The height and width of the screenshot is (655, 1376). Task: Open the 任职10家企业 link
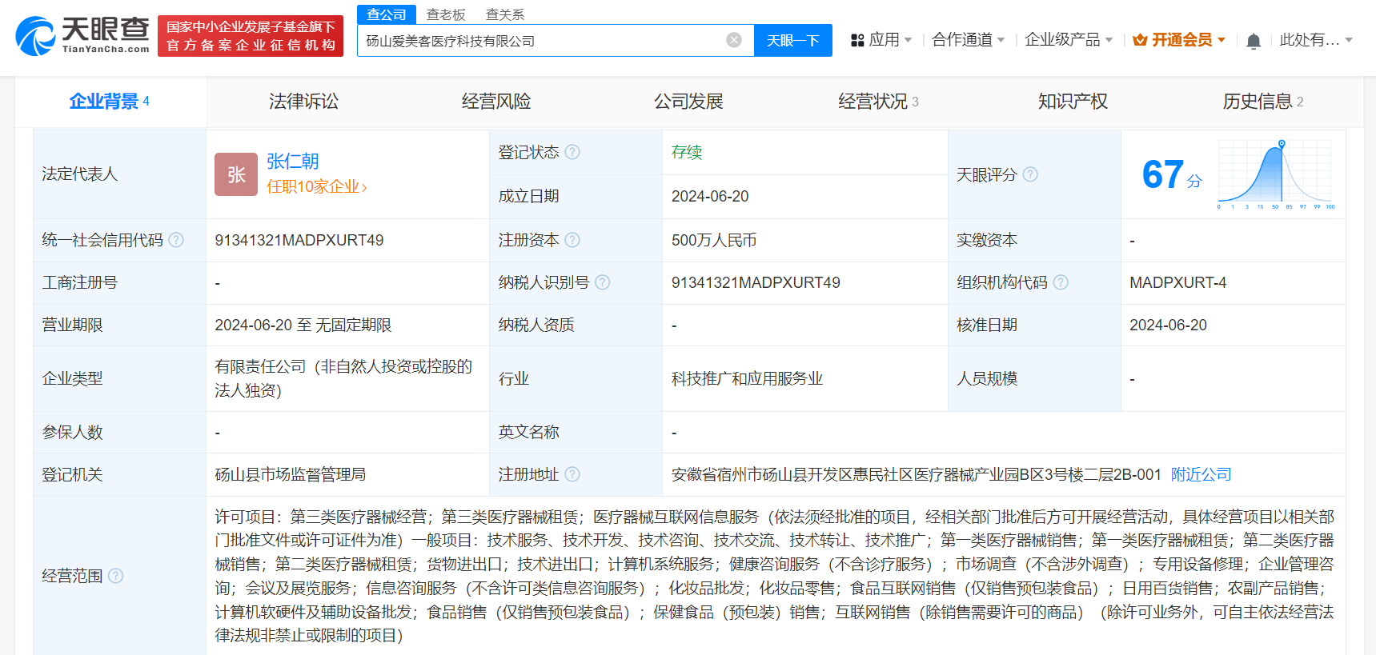point(317,186)
